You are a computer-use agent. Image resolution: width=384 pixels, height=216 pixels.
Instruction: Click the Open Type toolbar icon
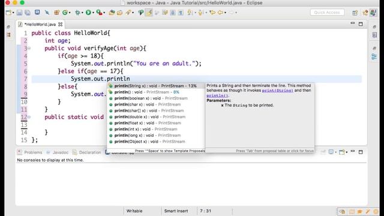[112, 13]
